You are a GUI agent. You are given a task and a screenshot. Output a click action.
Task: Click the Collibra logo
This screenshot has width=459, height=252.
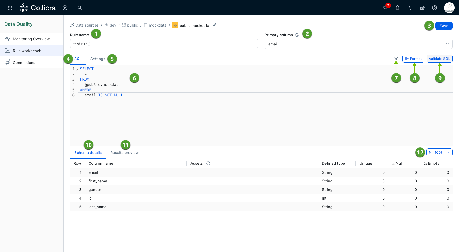pyautogui.click(x=38, y=8)
